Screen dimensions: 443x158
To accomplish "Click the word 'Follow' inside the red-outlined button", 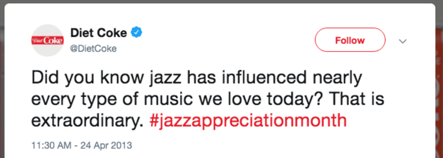I will [x=350, y=40].
